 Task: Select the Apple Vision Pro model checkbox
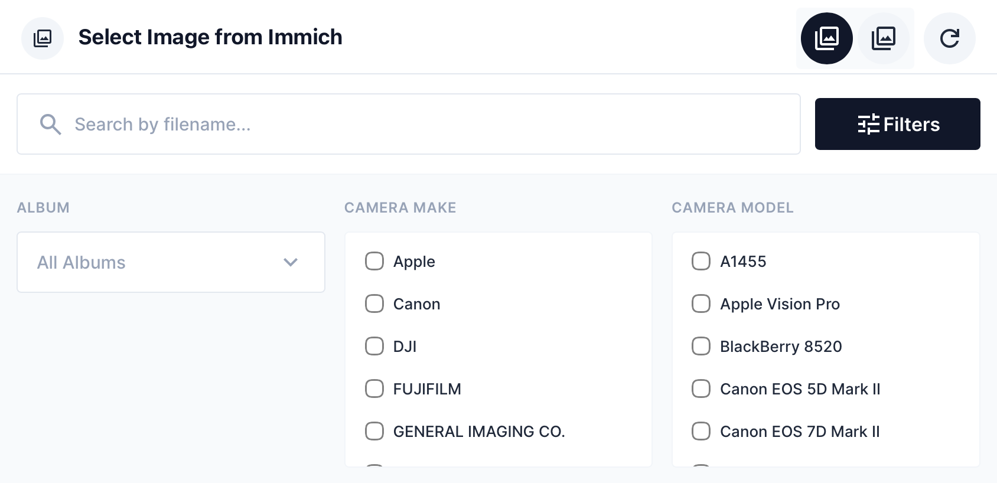click(x=700, y=303)
